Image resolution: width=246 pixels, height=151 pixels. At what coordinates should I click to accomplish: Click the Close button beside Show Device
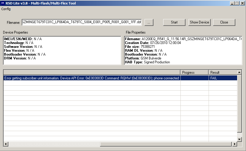coord(224,22)
